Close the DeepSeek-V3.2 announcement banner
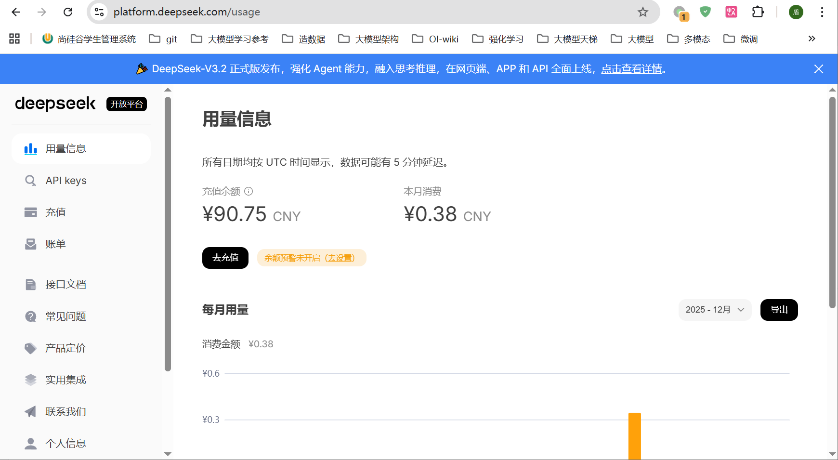This screenshot has width=838, height=460. click(x=818, y=69)
